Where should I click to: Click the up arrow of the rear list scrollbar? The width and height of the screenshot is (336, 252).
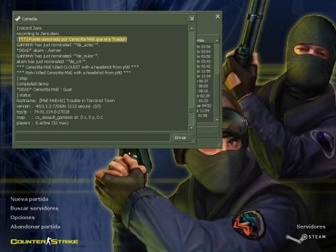pos(217,40)
